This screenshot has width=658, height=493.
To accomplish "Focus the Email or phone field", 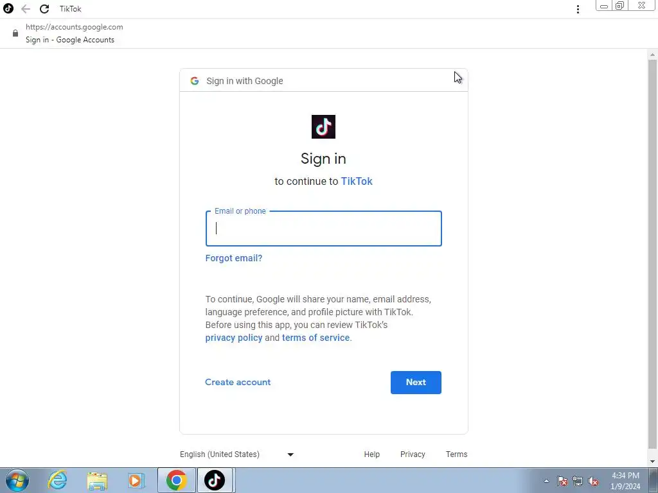I will coord(324,229).
